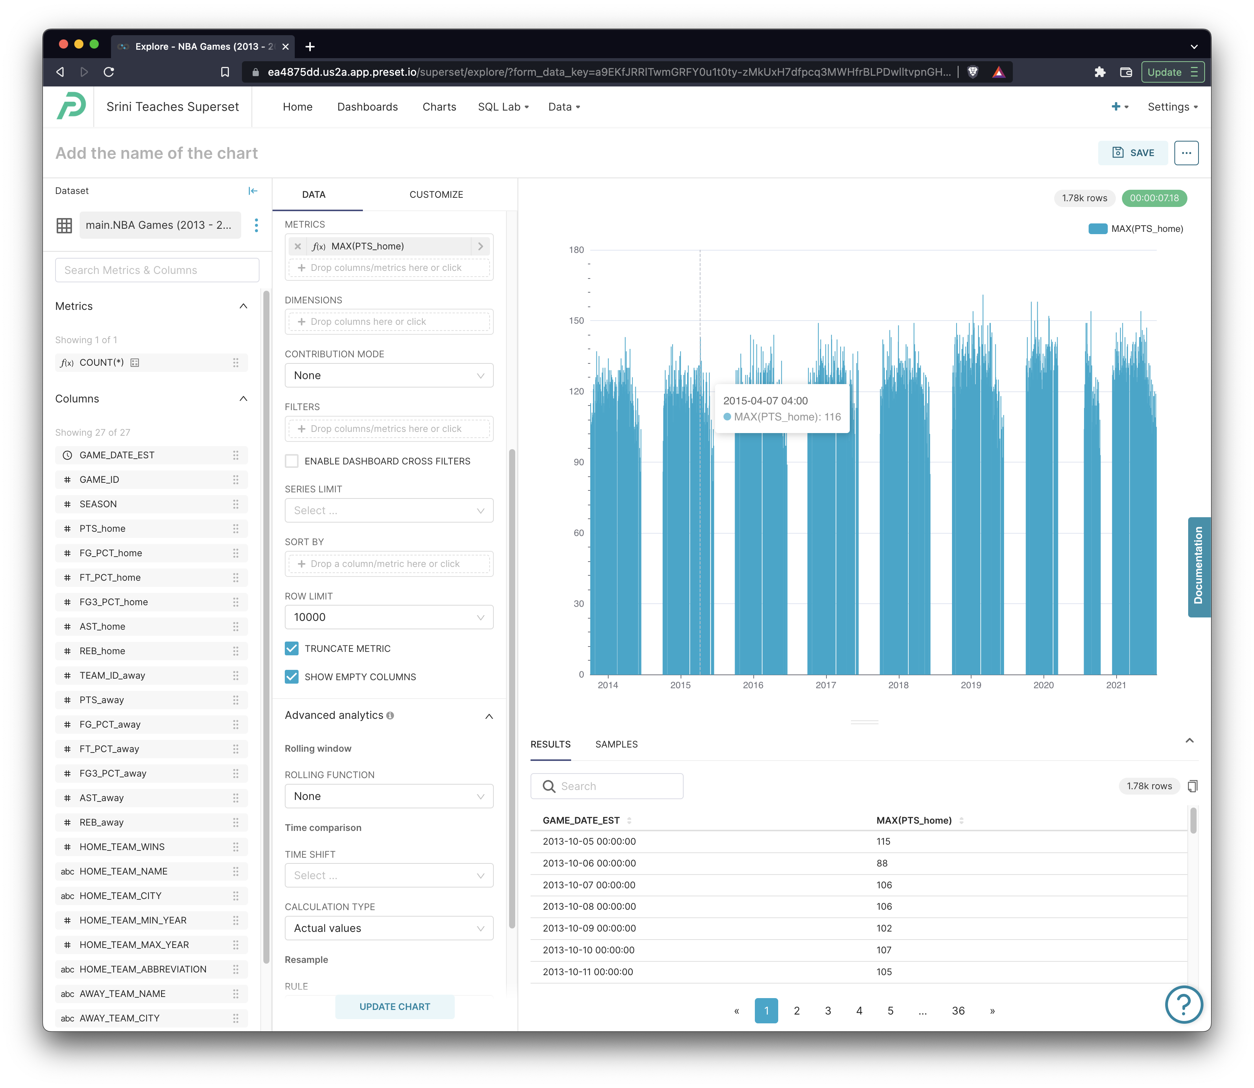Toggle the MAX(PTS_home) legend swatch
This screenshot has height=1088, width=1254.
click(1097, 229)
